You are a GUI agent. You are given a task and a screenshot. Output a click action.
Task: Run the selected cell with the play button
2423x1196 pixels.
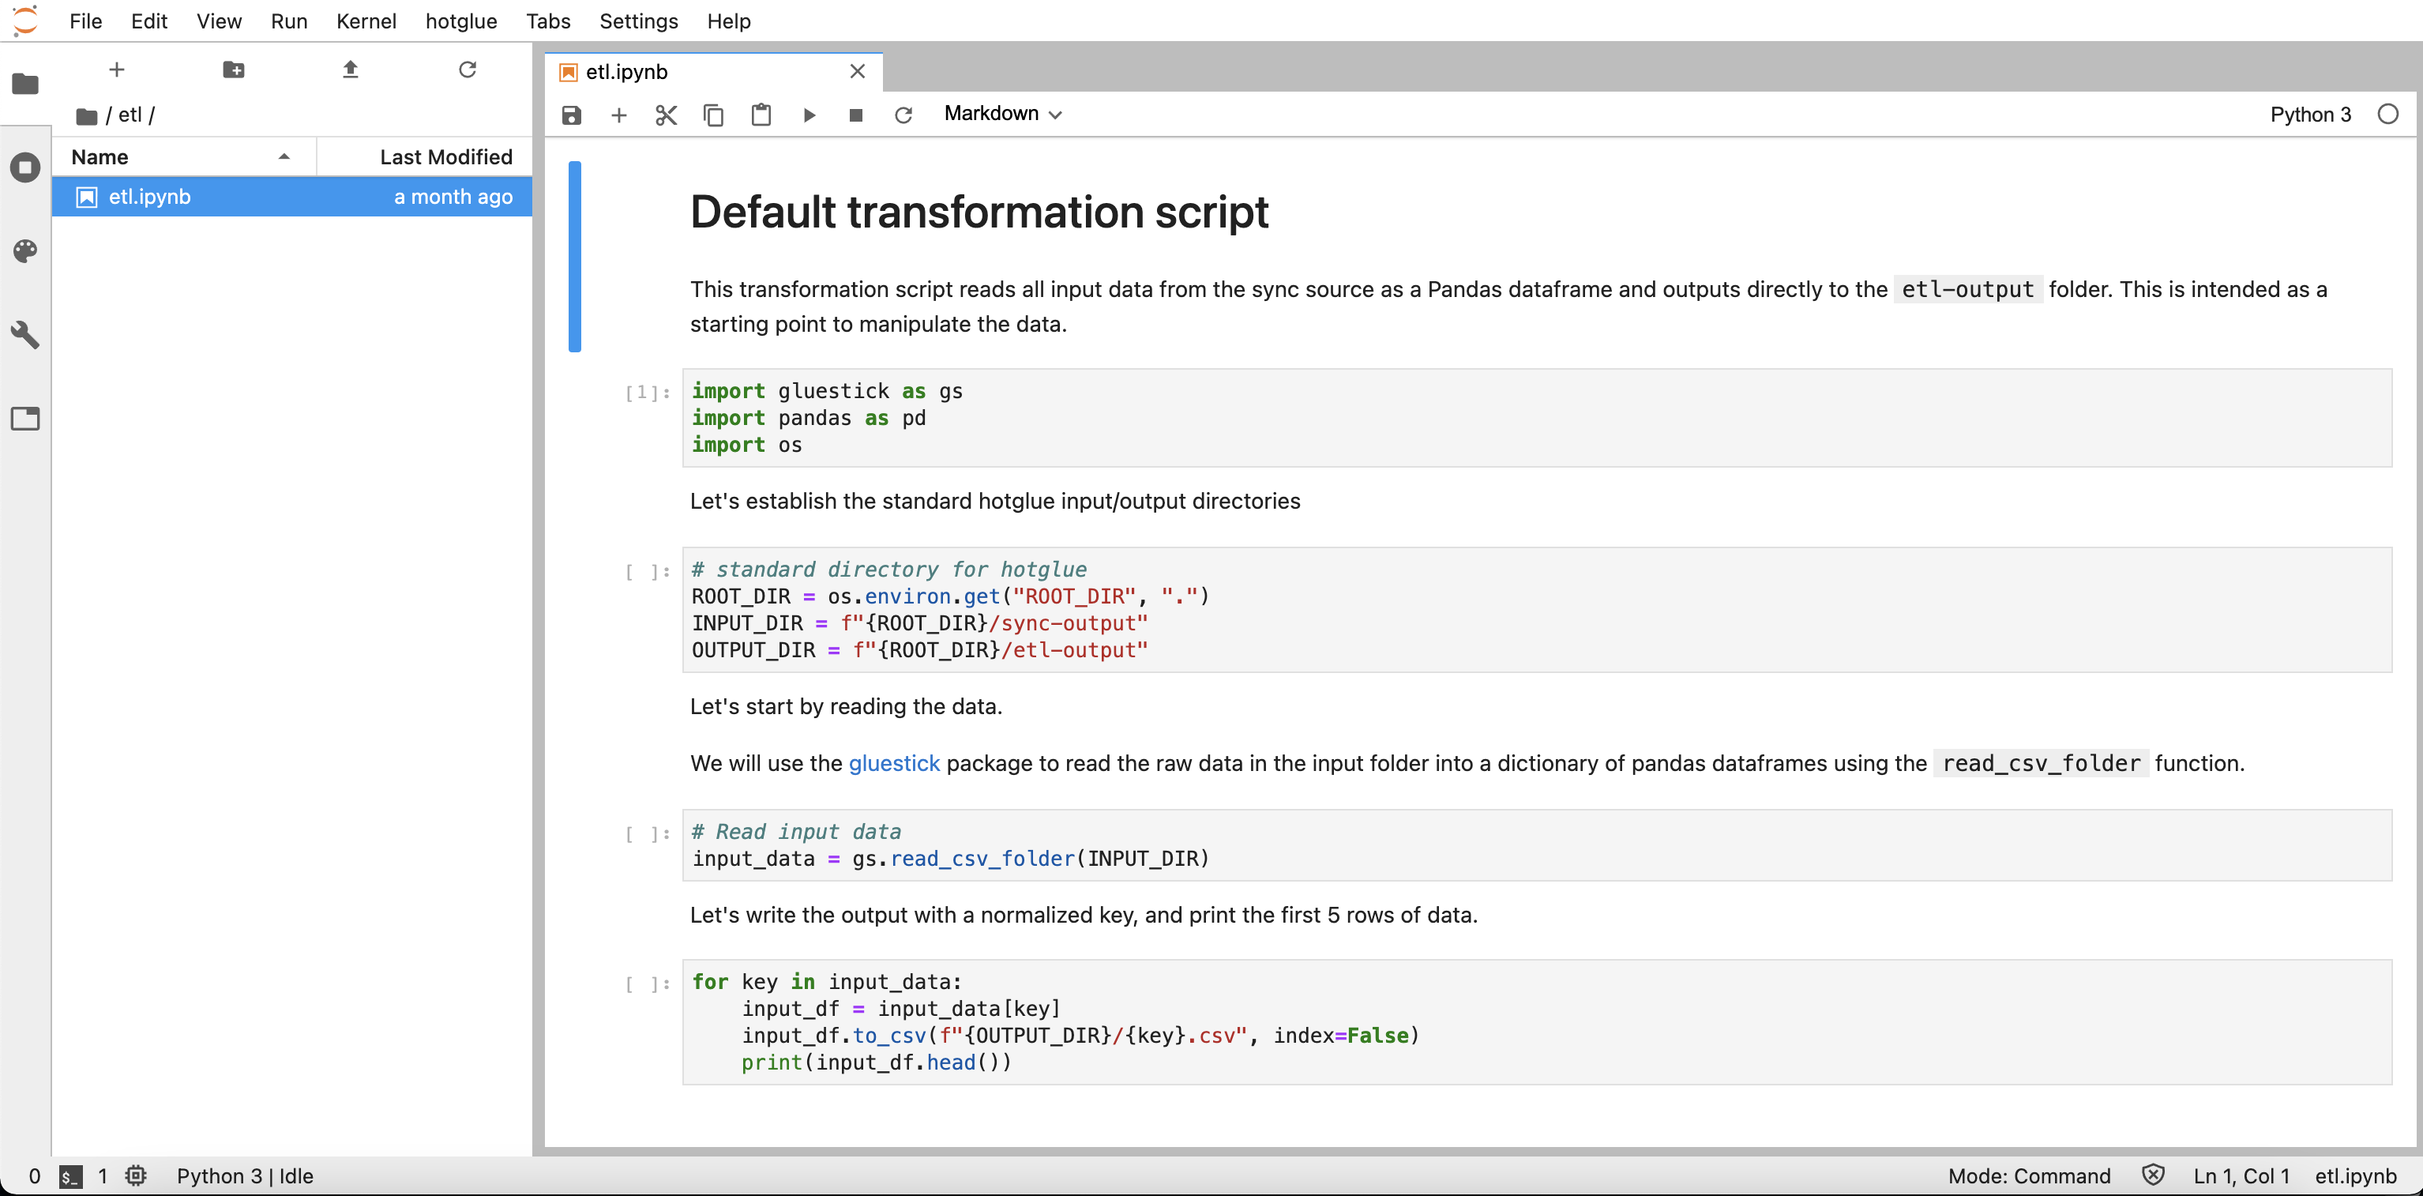coord(809,115)
